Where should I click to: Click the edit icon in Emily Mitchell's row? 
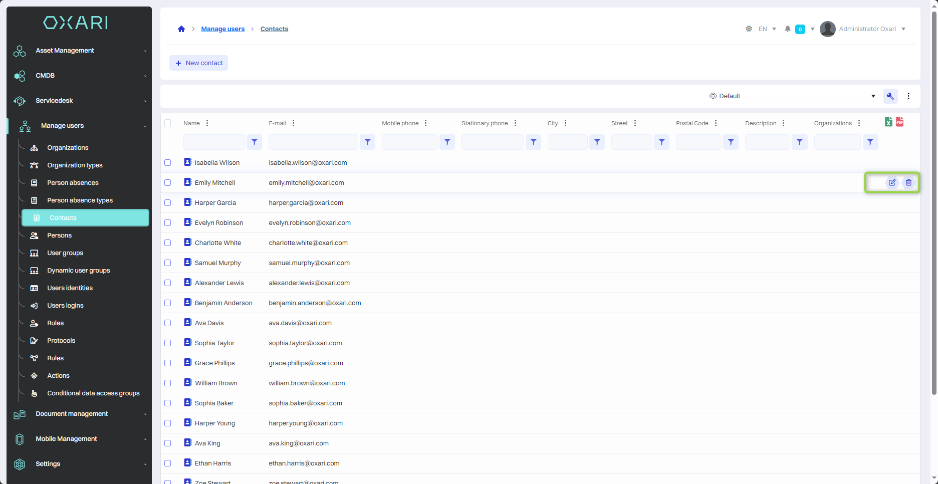pyautogui.click(x=892, y=183)
